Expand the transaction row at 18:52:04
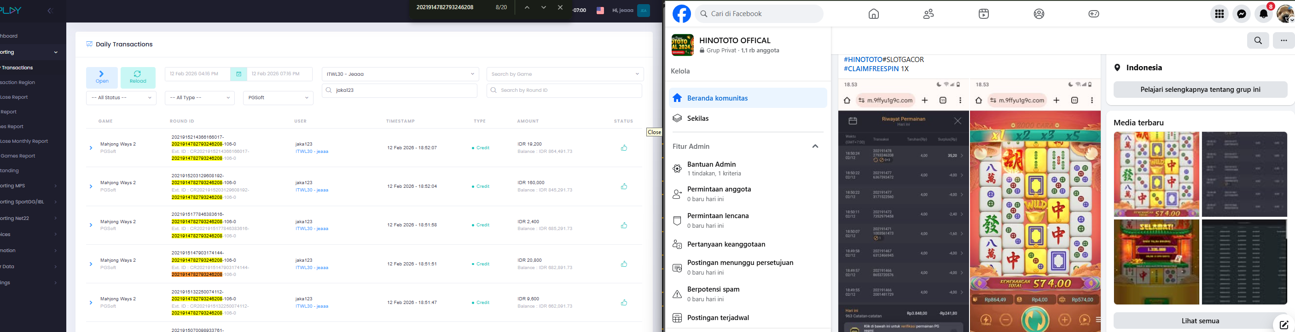1295x332 pixels. pyautogui.click(x=91, y=186)
